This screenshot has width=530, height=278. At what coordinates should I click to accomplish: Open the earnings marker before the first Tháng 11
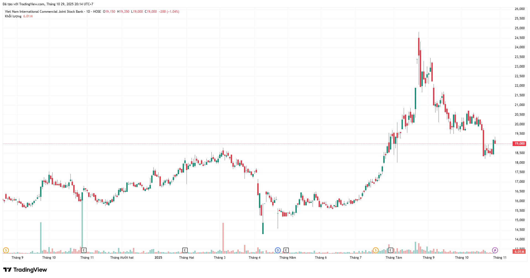point(84,250)
